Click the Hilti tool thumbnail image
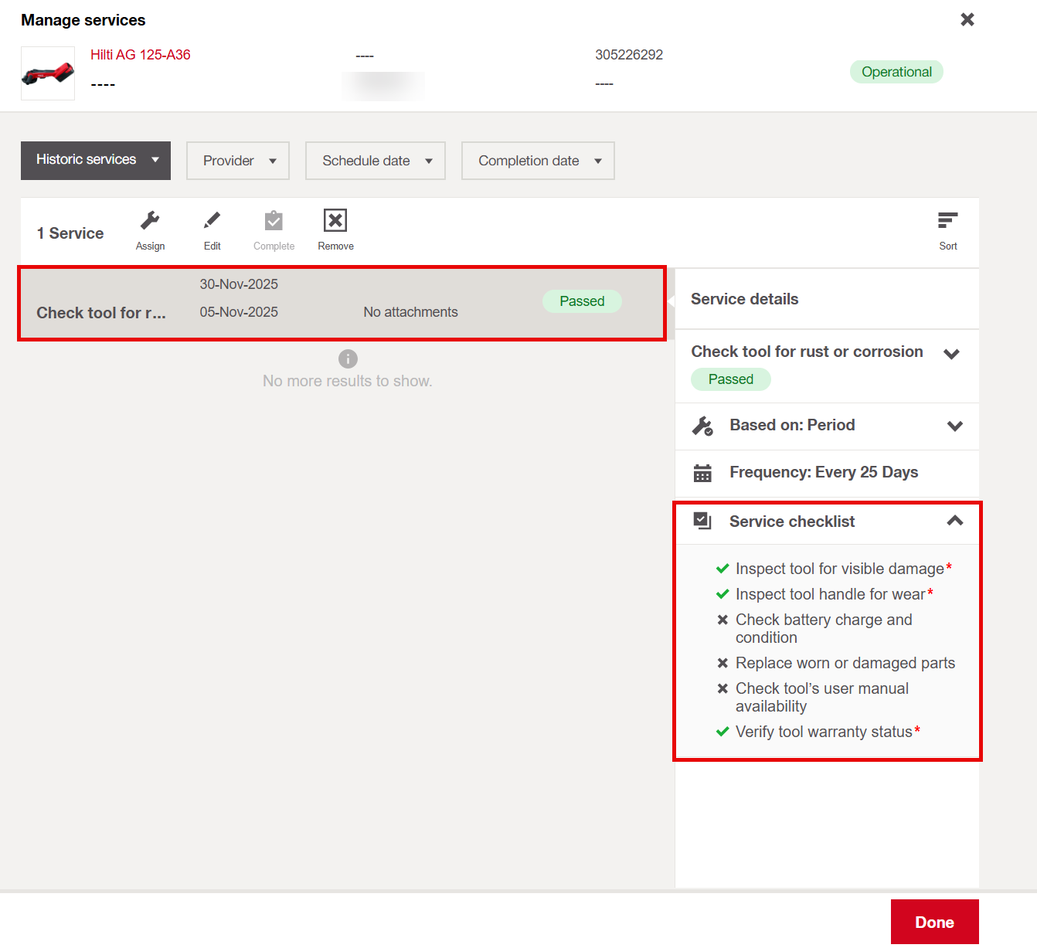Screen dimensions: 1037x948 [x=47, y=73]
